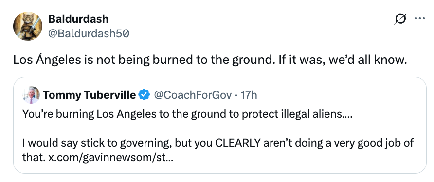Image resolution: width=434 pixels, height=182 pixels.
Task: Click Tommy Tuberville's small profile photo
Action: click(32, 95)
